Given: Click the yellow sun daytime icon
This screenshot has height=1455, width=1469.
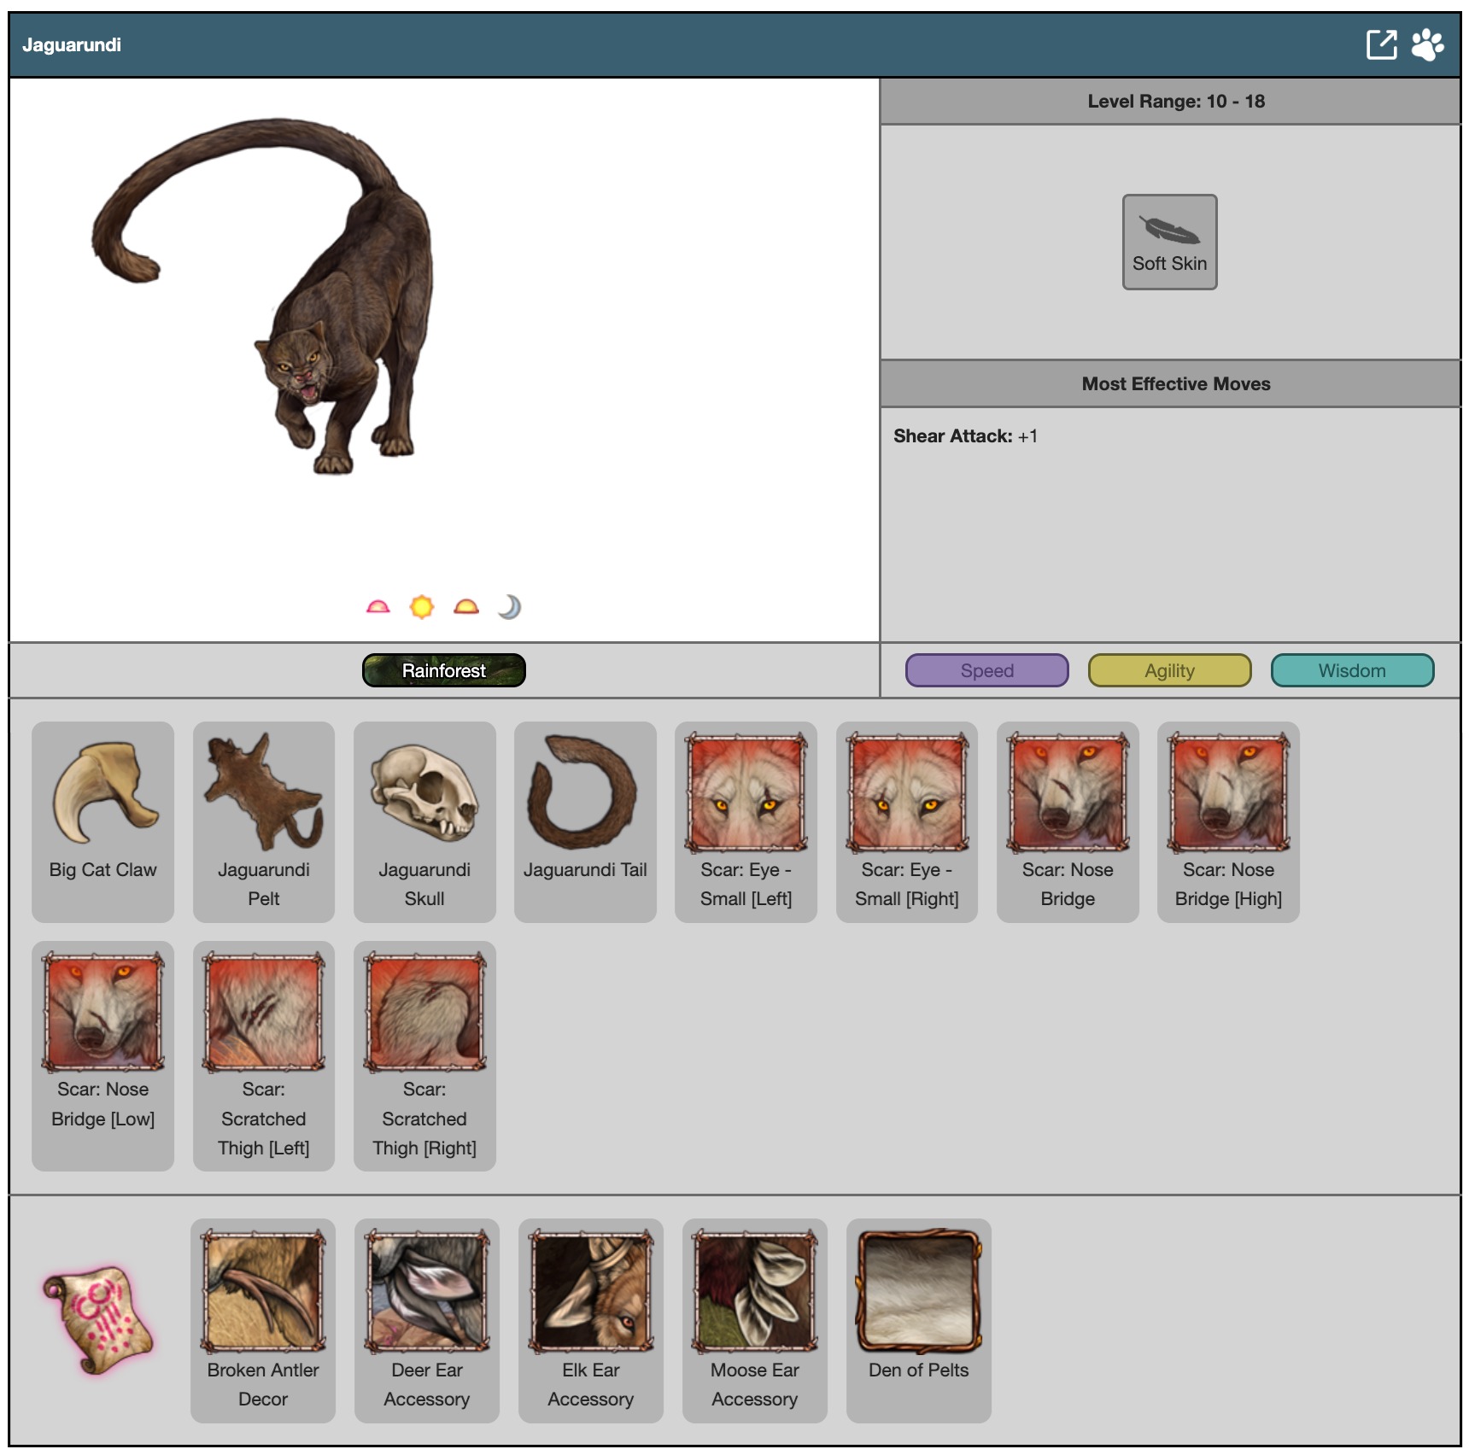Looking at the screenshot, I should pyautogui.click(x=422, y=607).
